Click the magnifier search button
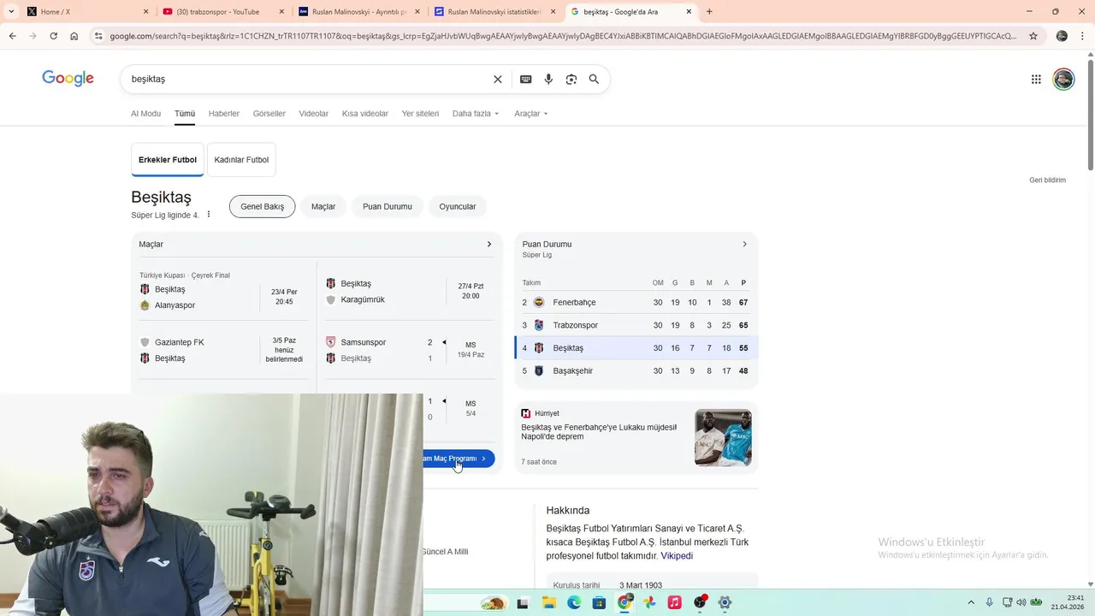Viewport: 1095px width, 616px height. coord(594,79)
